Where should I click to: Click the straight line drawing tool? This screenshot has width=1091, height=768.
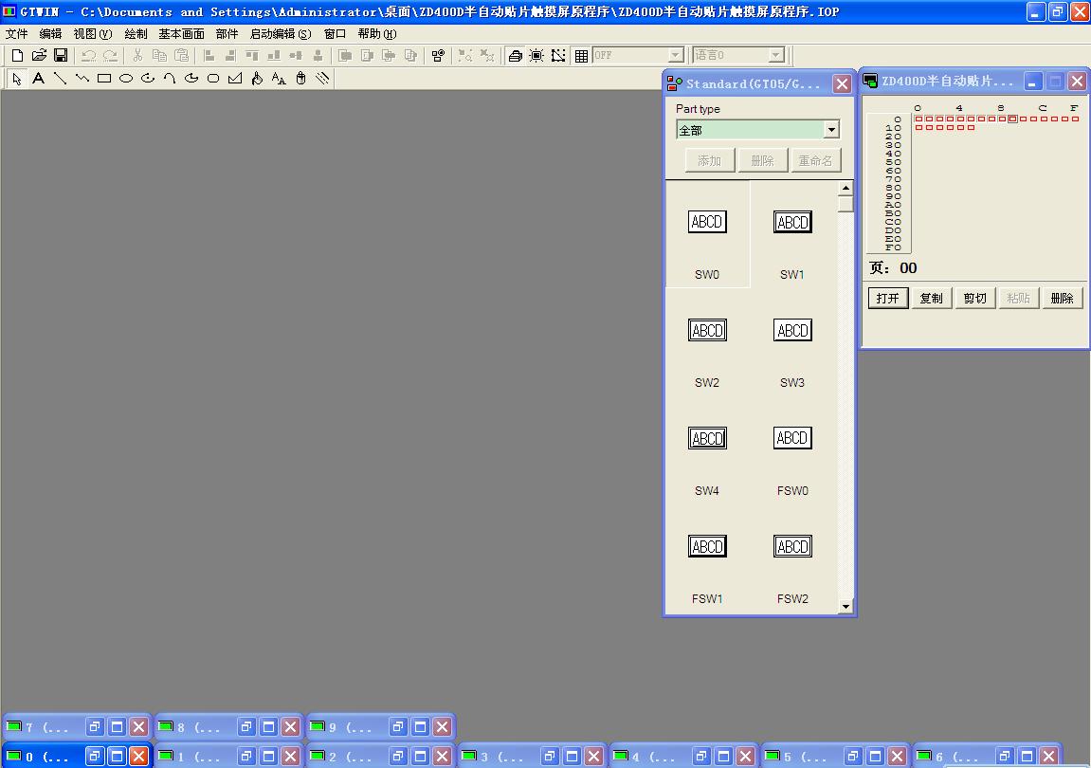tap(60, 79)
